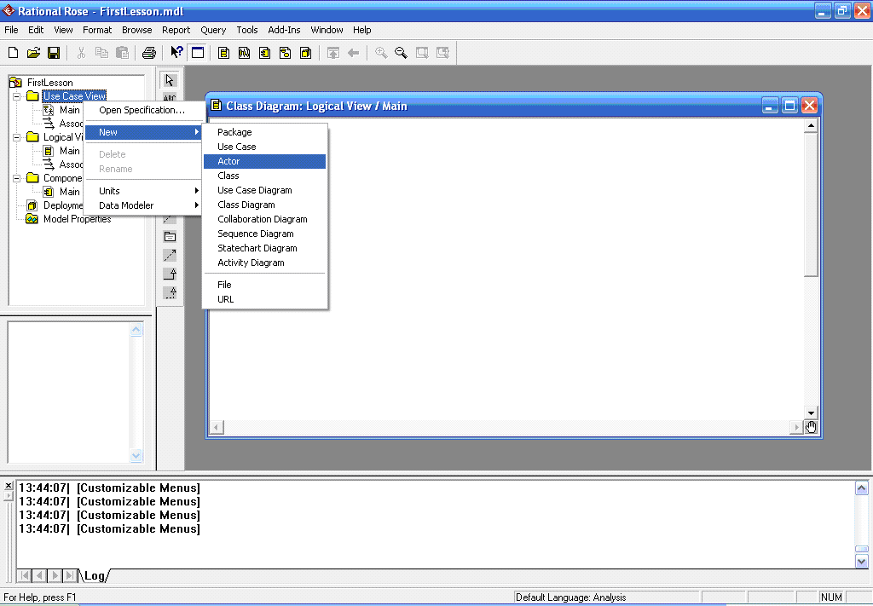Click the Browse Previous Diagram arrow icon

(x=353, y=53)
